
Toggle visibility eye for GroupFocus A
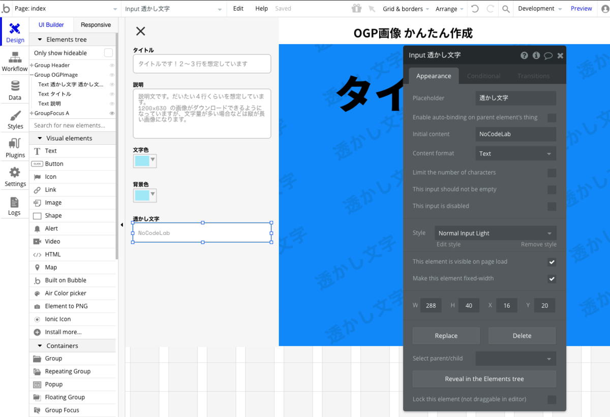[x=112, y=113]
